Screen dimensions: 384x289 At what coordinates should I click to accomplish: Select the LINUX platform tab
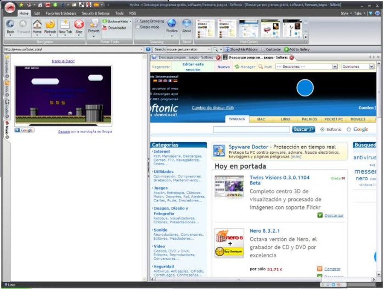285,119
